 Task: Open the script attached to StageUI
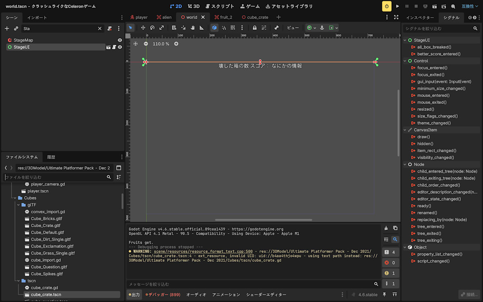tap(114, 47)
